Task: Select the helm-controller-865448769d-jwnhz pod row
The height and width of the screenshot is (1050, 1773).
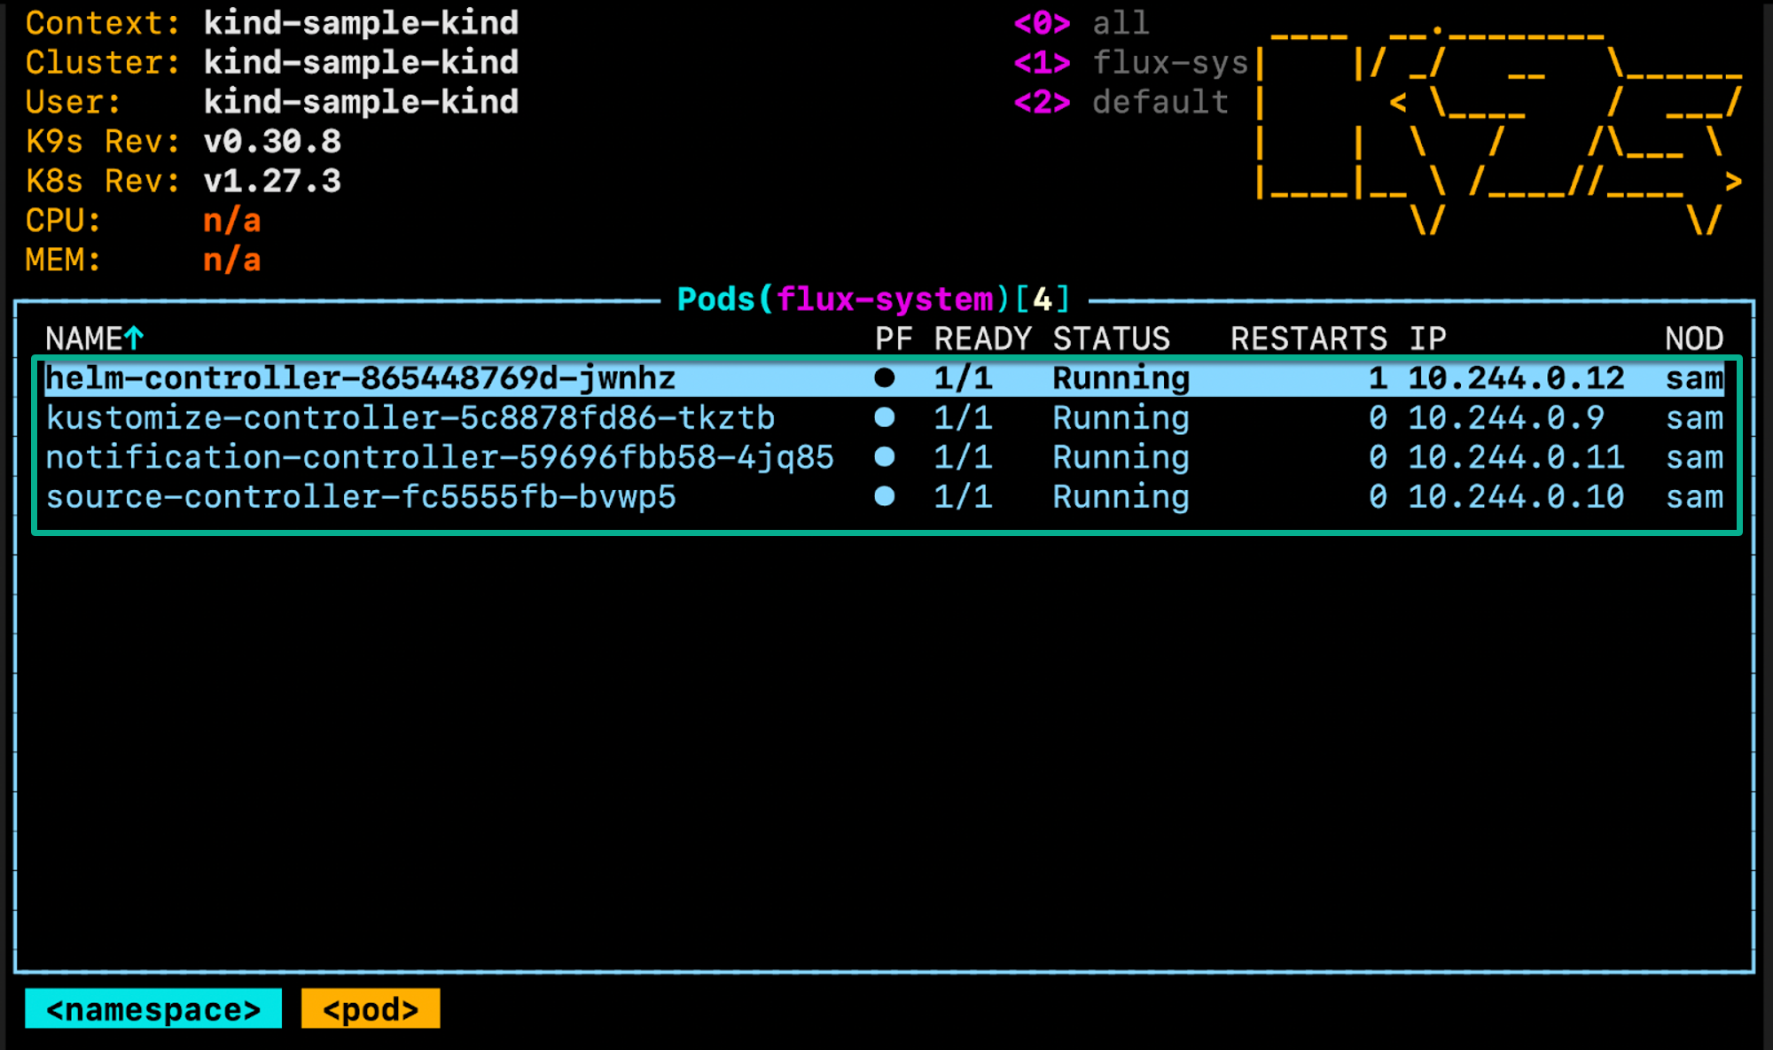Action: coord(885,378)
